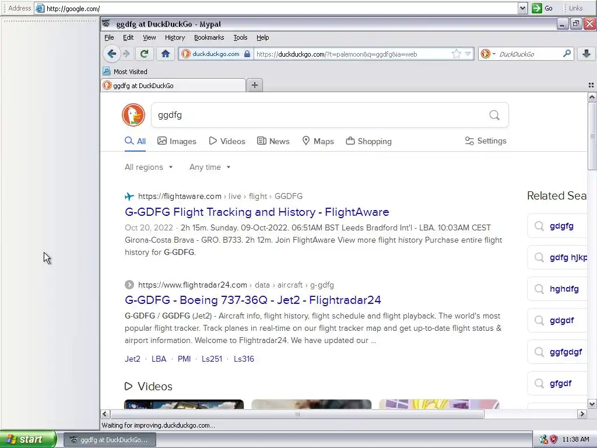Open the Bookmarks menu
The height and width of the screenshot is (448, 597).
209,37
